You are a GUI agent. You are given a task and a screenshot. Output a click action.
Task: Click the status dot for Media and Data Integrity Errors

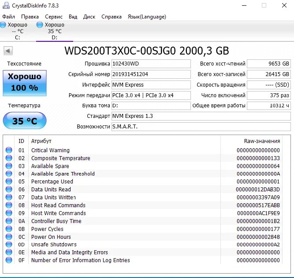[9, 252]
